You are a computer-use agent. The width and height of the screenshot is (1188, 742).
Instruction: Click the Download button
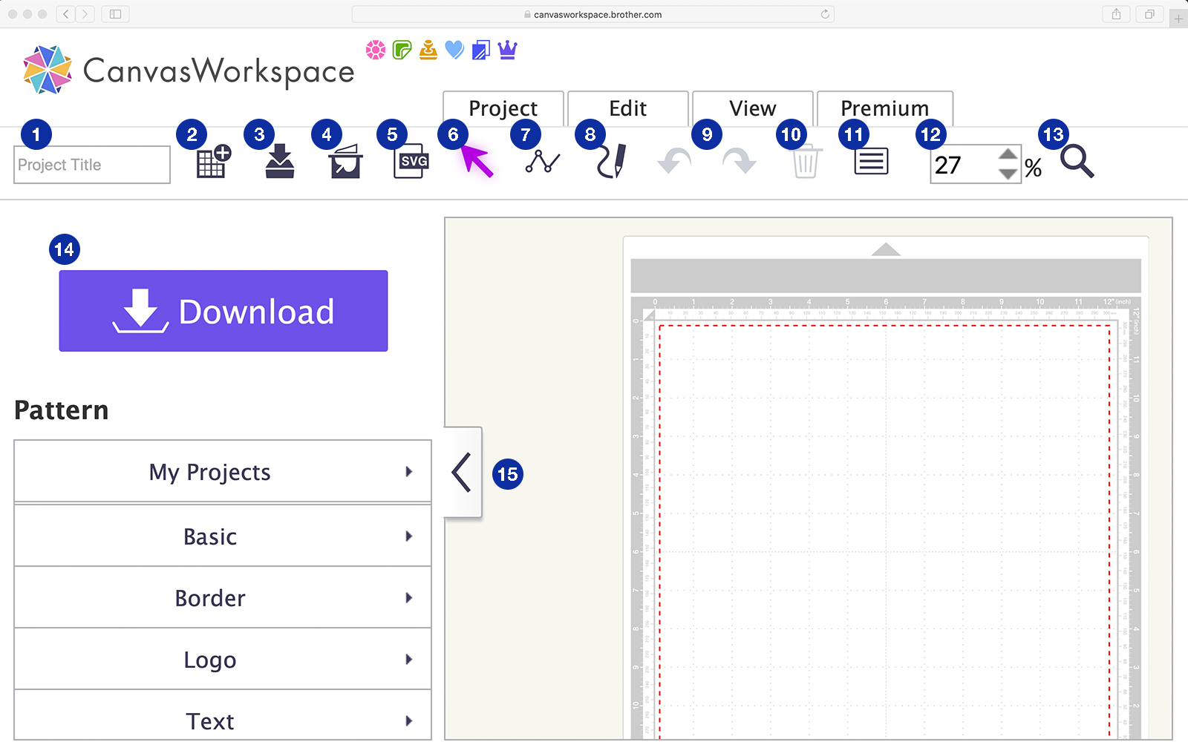tap(223, 311)
